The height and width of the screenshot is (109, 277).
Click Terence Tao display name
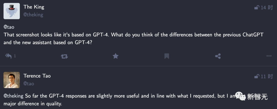pyautogui.click(x=37, y=76)
